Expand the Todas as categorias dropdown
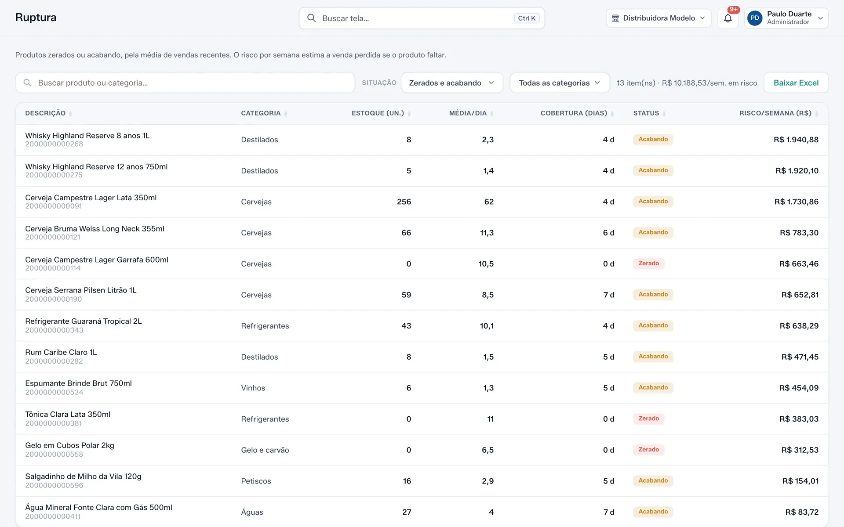Viewport: 844px width, 527px height. (x=560, y=83)
